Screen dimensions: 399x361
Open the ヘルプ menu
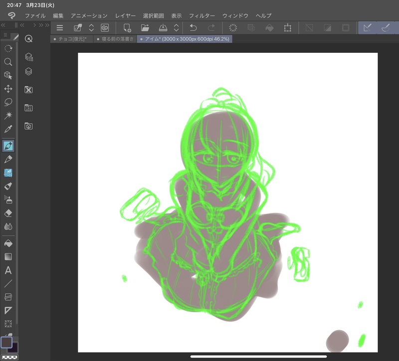[263, 16]
